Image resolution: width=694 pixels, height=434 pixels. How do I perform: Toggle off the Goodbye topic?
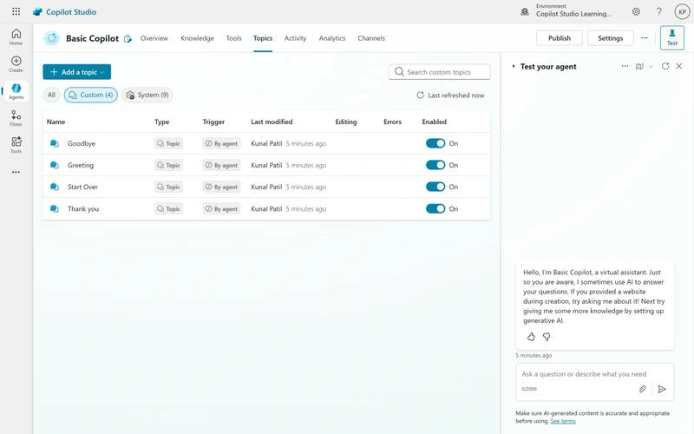435,143
